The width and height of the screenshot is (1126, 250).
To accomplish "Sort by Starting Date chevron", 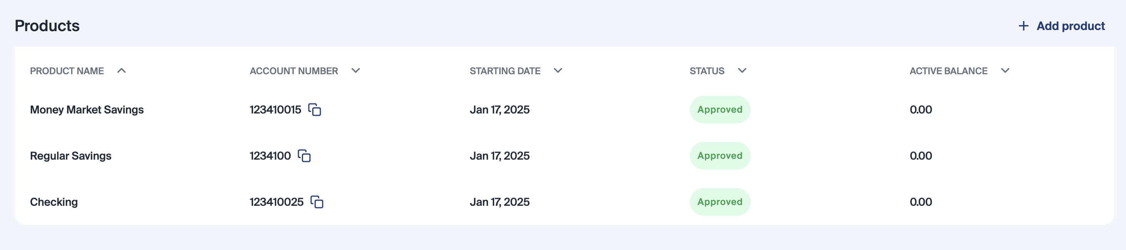I will [x=558, y=71].
